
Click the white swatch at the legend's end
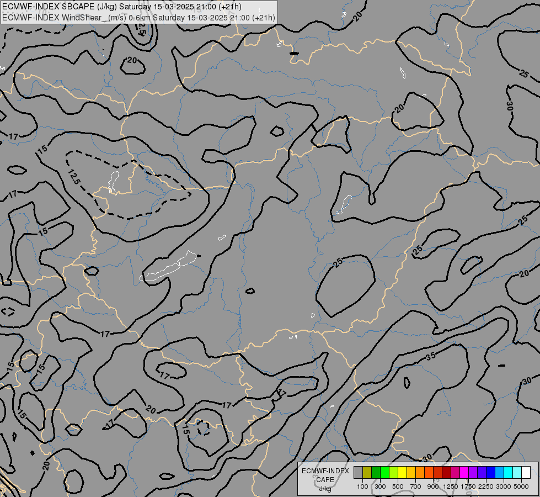pyautogui.click(x=526, y=472)
